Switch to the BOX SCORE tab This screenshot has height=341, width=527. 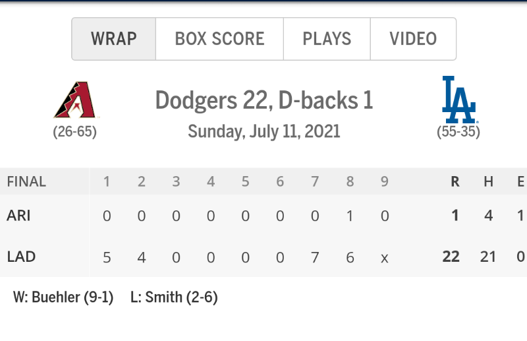[219, 39]
